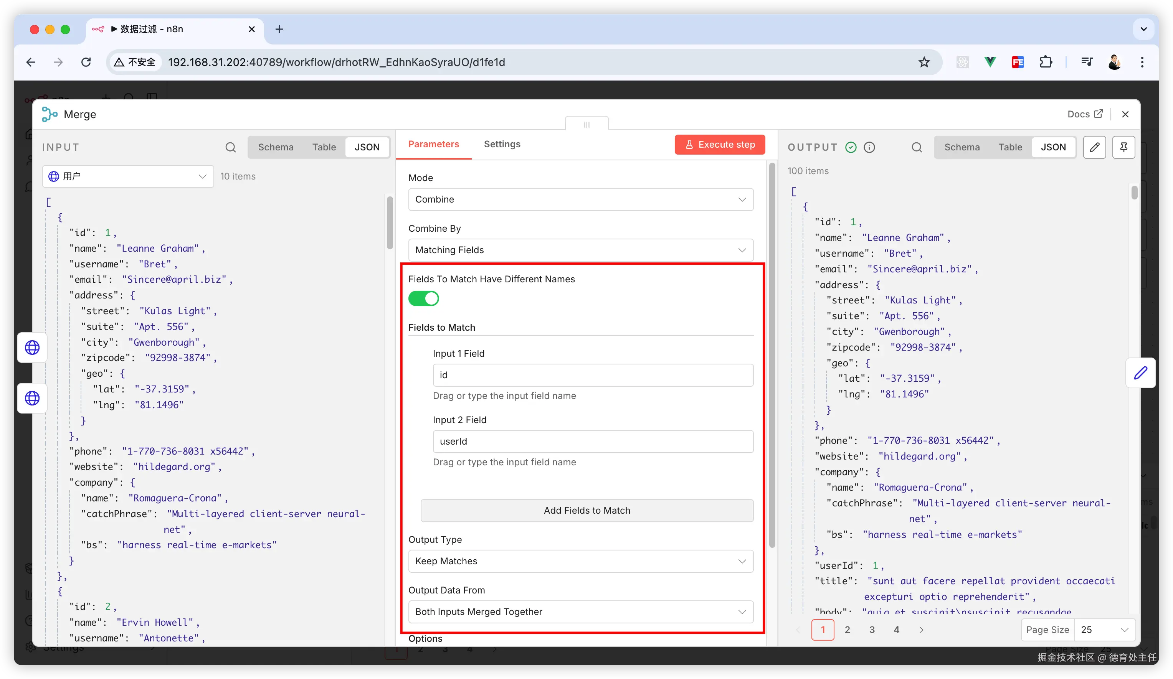Bookmark page with star icon
This screenshot has height=679, width=1173.
tap(924, 62)
